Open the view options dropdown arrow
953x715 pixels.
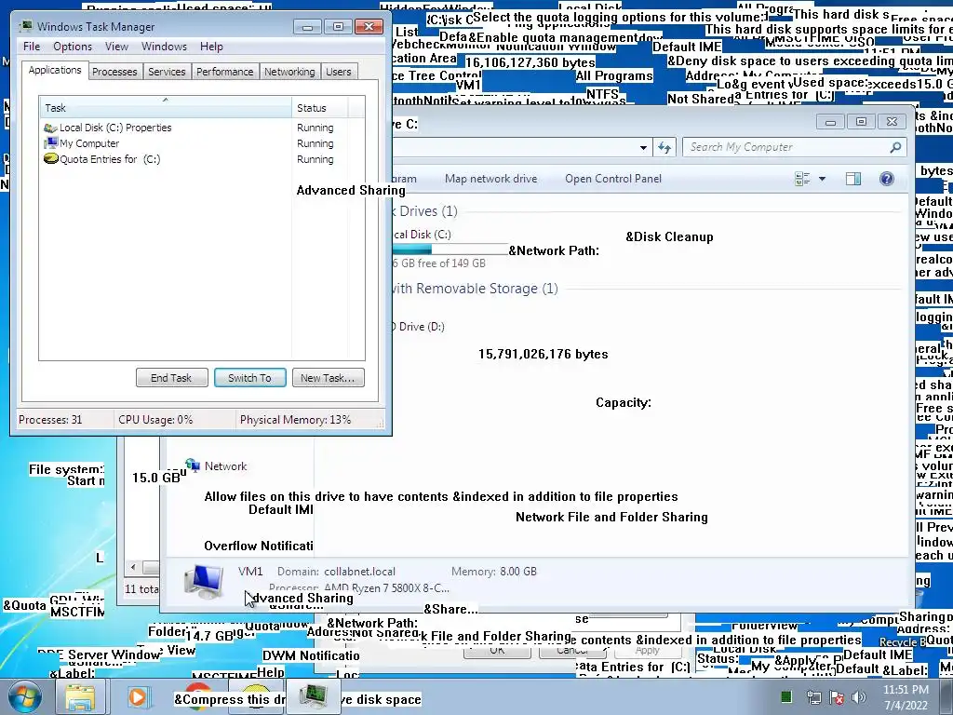(823, 179)
